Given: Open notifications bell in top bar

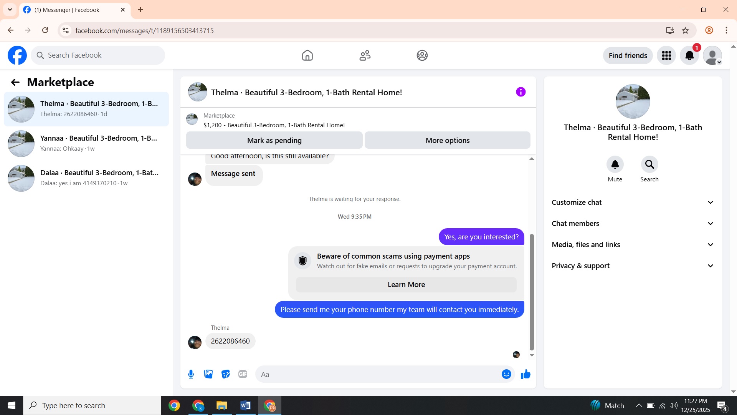Looking at the screenshot, I should pyautogui.click(x=689, y=56).
